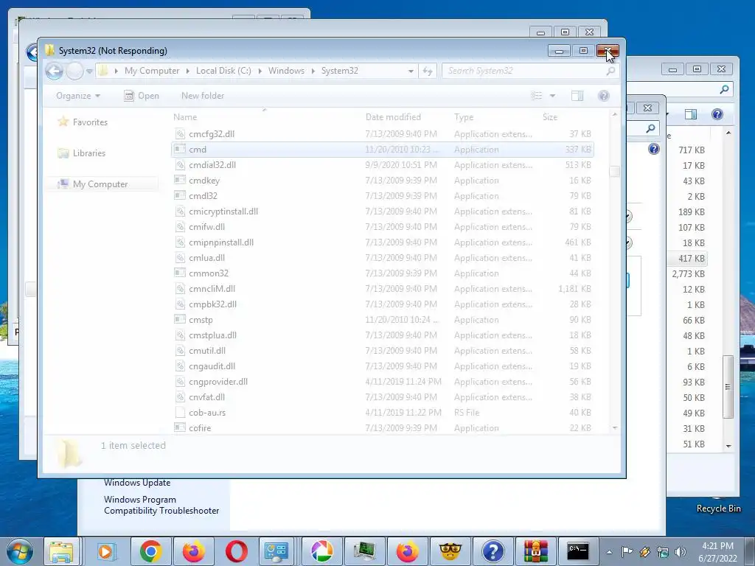Sort files by the Size column
This screenshot has height=566, width=755.
point(550,117)
